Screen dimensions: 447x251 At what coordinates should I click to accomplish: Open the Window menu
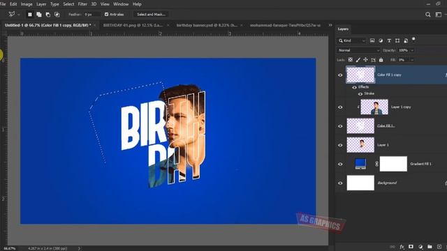click(x=121, y=4)
